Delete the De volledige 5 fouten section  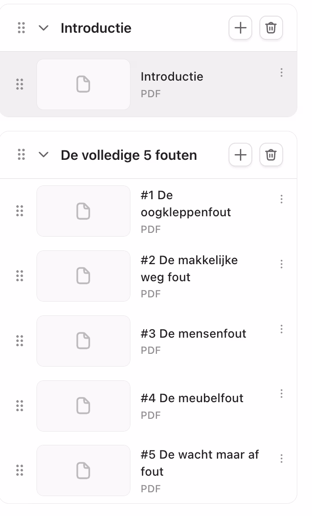click(271, 155)
